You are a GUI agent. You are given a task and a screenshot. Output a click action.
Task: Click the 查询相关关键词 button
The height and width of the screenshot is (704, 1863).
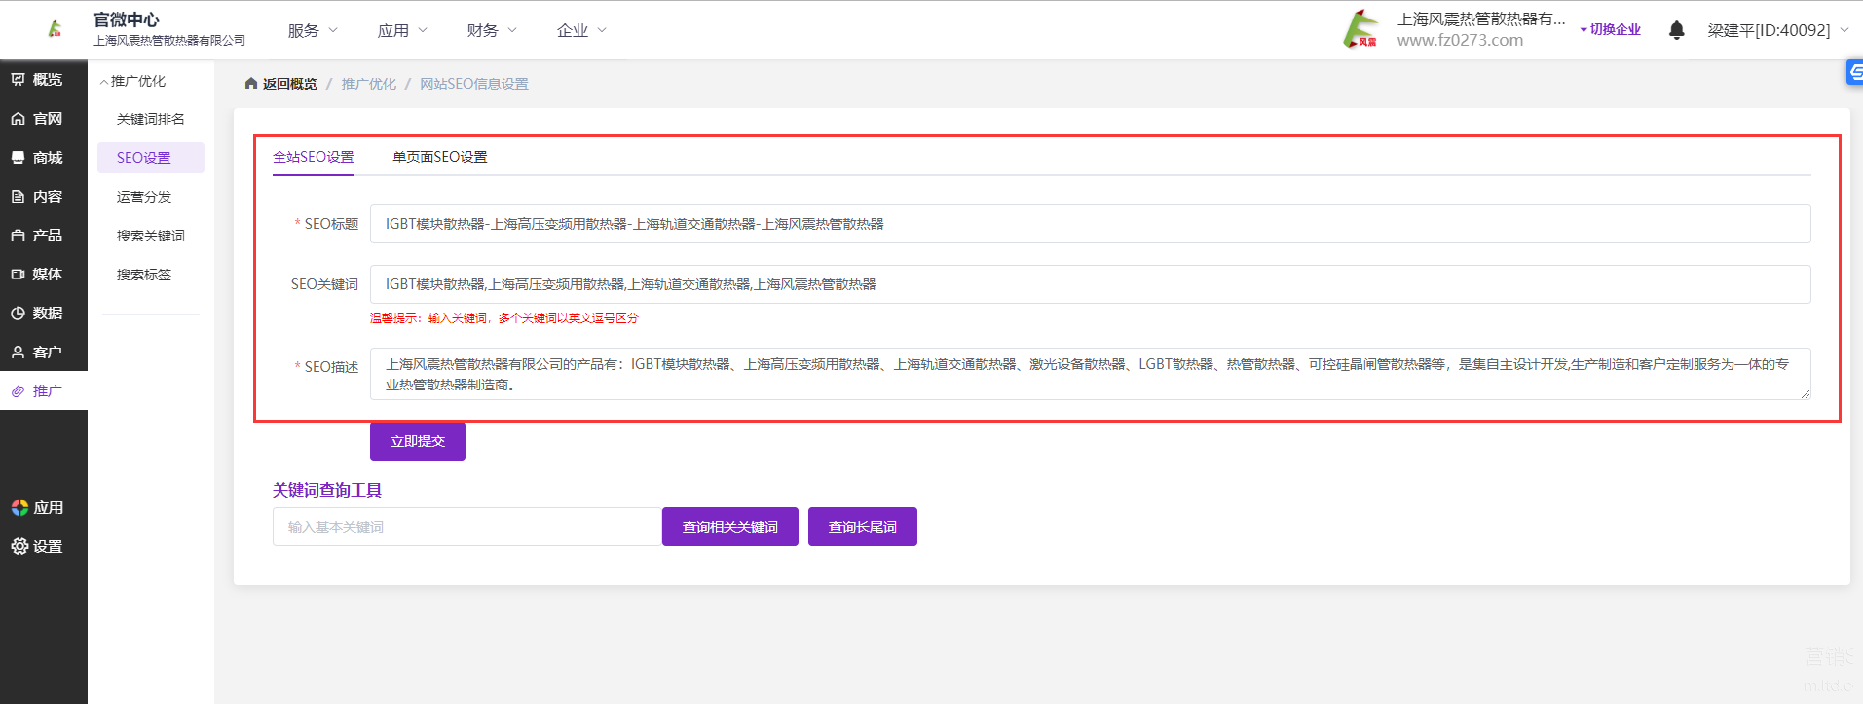[729, 527]
